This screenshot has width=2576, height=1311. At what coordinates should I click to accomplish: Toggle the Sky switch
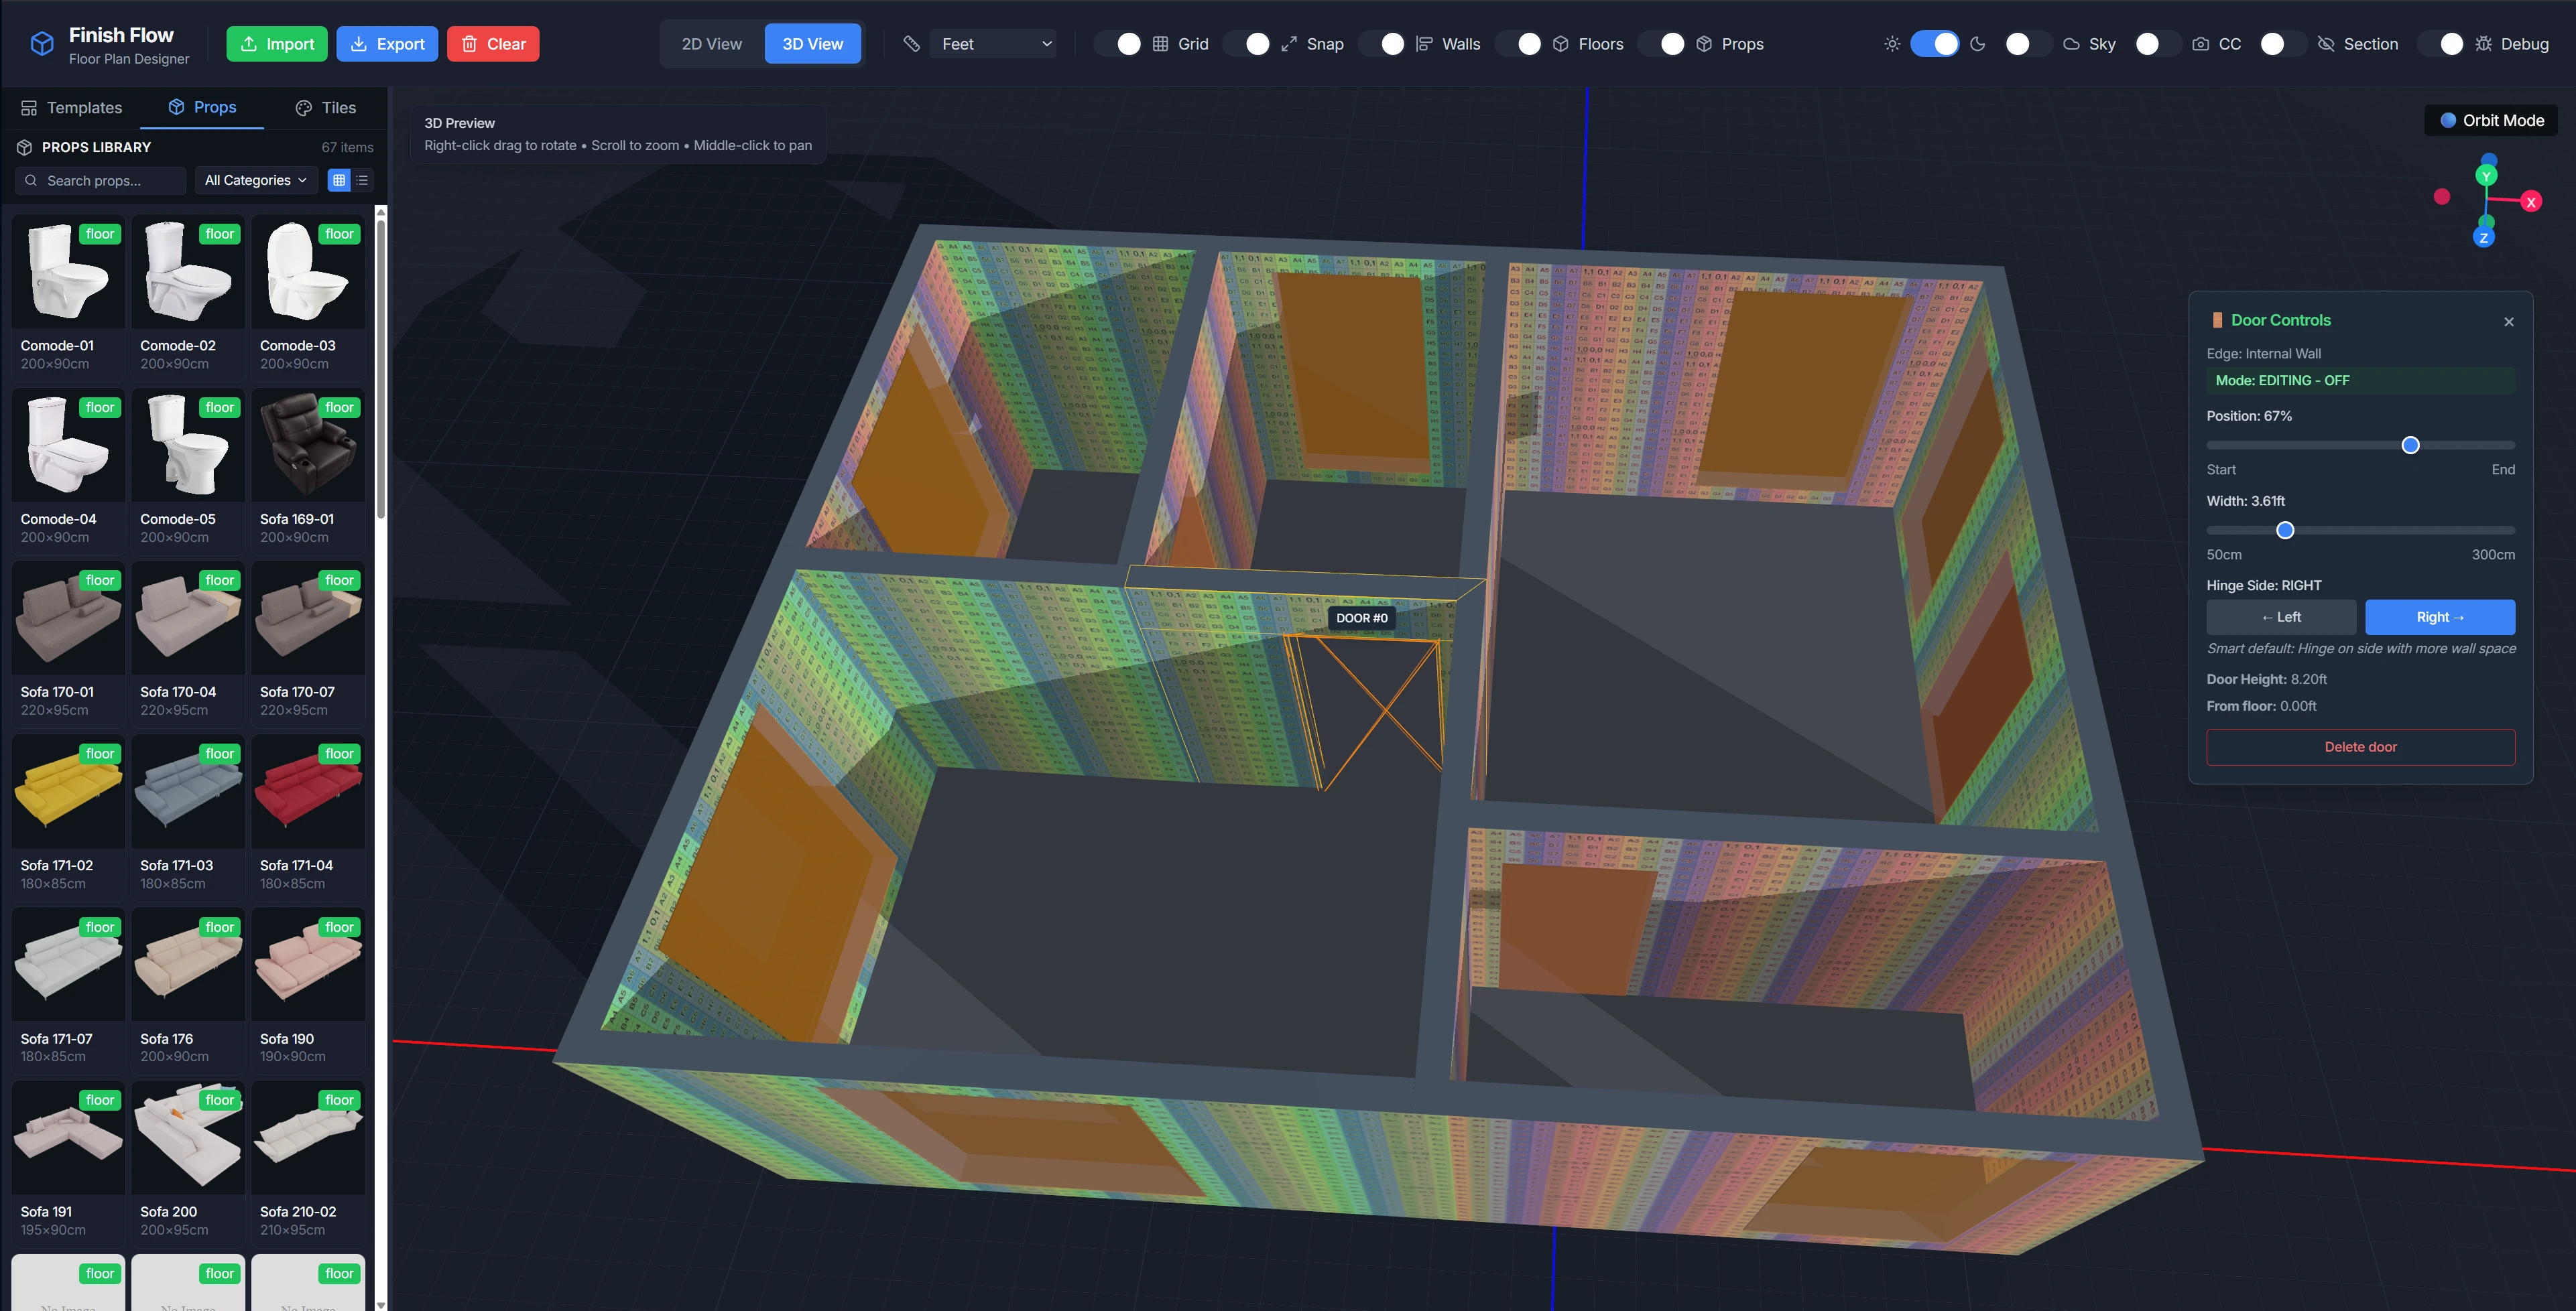point(2028,44)
